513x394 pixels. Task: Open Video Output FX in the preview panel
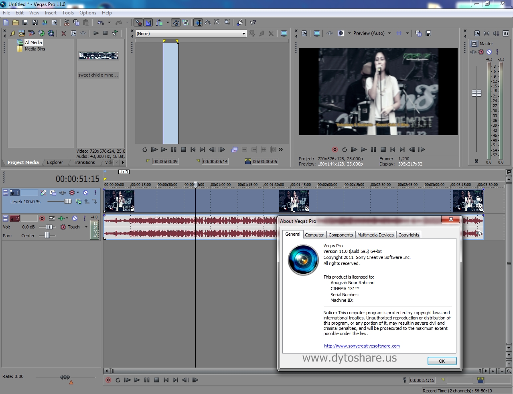click(329, 33)
